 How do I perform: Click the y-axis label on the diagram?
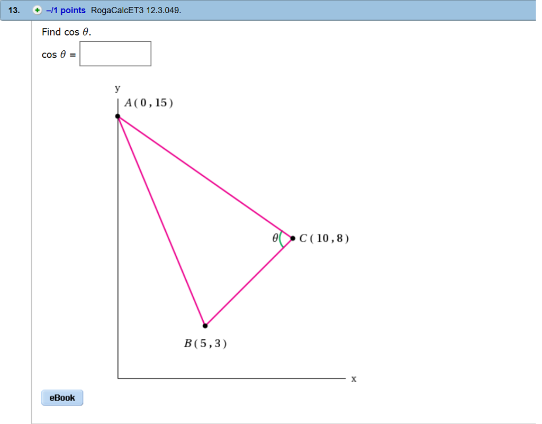[x=116, y=88]
